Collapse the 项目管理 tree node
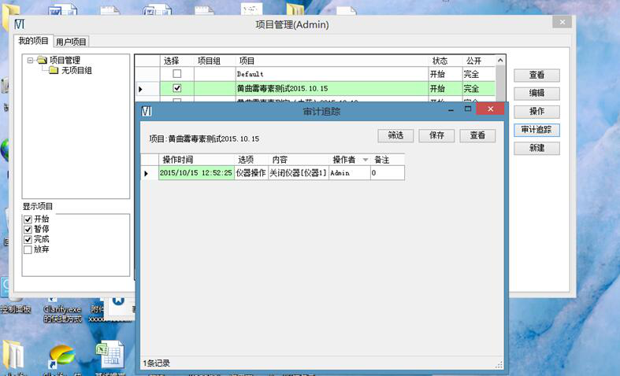Viewport: 620px width, 376px height. point(31,61)
